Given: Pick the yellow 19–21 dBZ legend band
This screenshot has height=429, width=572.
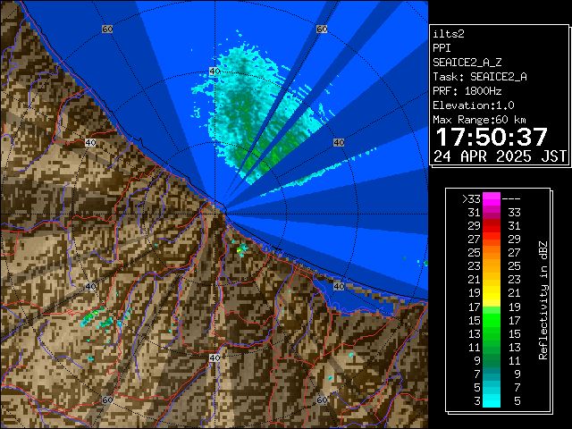Looking at the screenshot, I should pos(492,293).
